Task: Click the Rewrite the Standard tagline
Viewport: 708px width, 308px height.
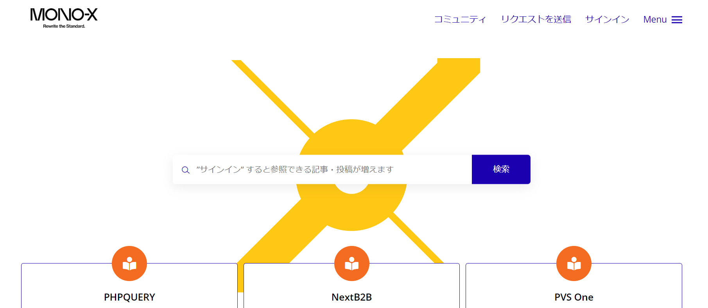Action: pos(64,26)
